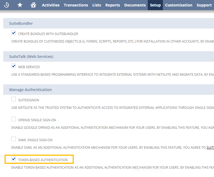Click the SuiteTalk (Web Services) section header

click(31, 57)
